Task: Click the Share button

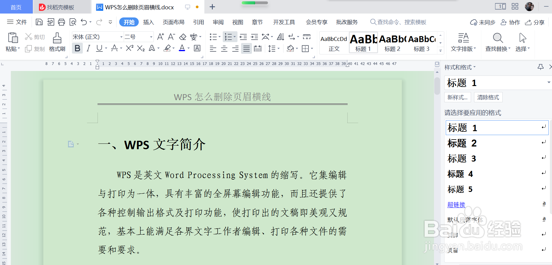Action: point(535,22)
